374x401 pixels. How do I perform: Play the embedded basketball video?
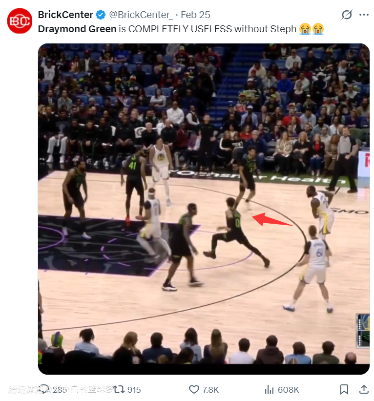point(204,209)
